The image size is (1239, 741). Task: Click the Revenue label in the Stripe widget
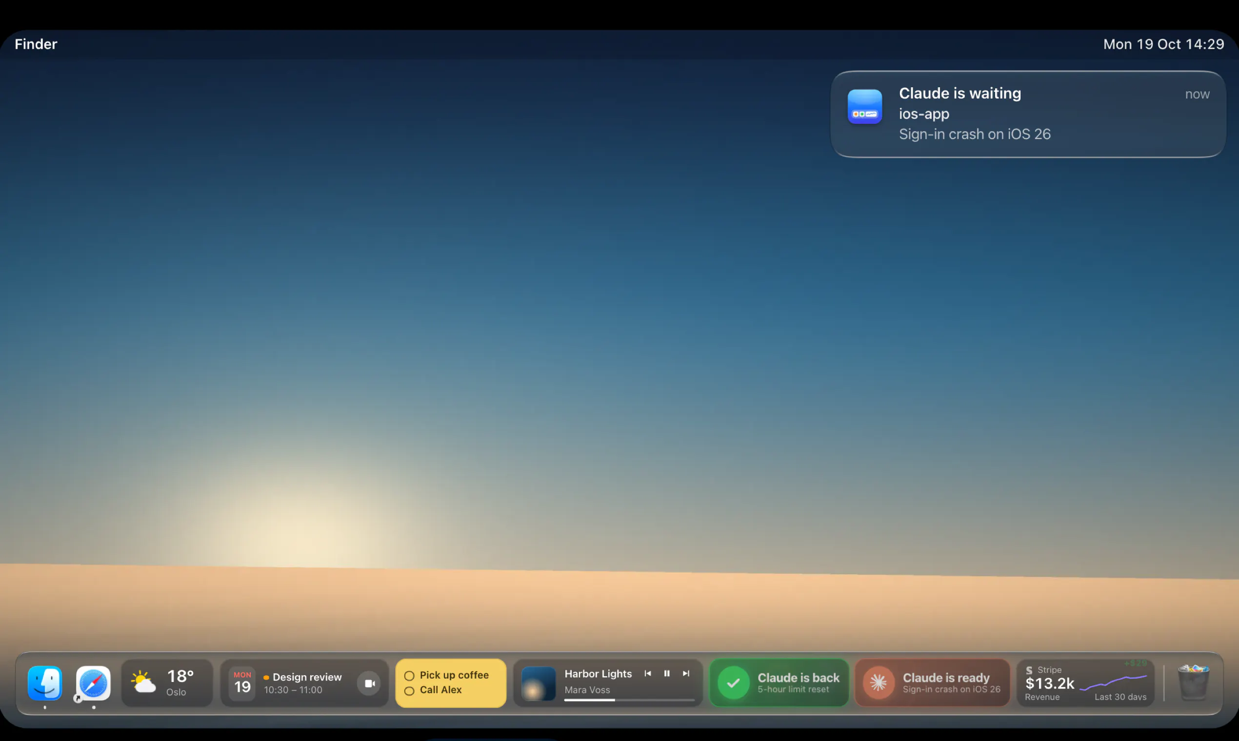coord(1042,697)
